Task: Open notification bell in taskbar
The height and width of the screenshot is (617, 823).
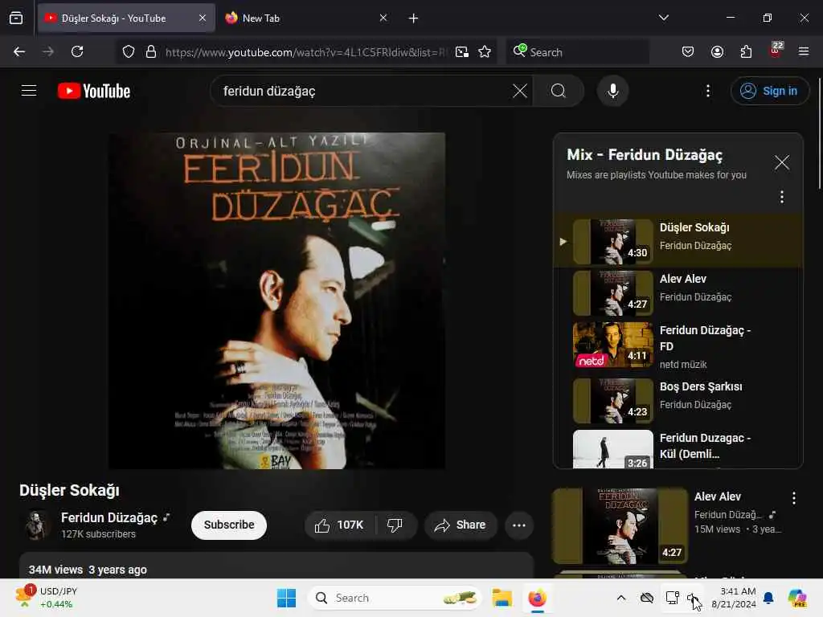Action: (x=768, y=598)
